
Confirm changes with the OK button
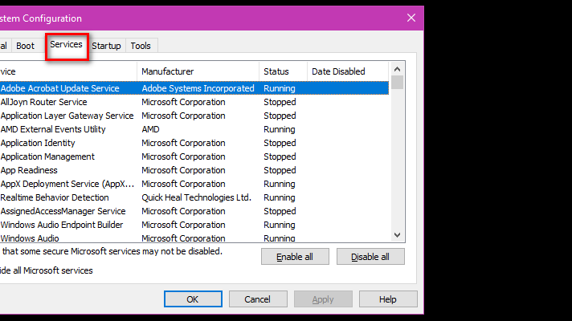(x=193, y=299)
